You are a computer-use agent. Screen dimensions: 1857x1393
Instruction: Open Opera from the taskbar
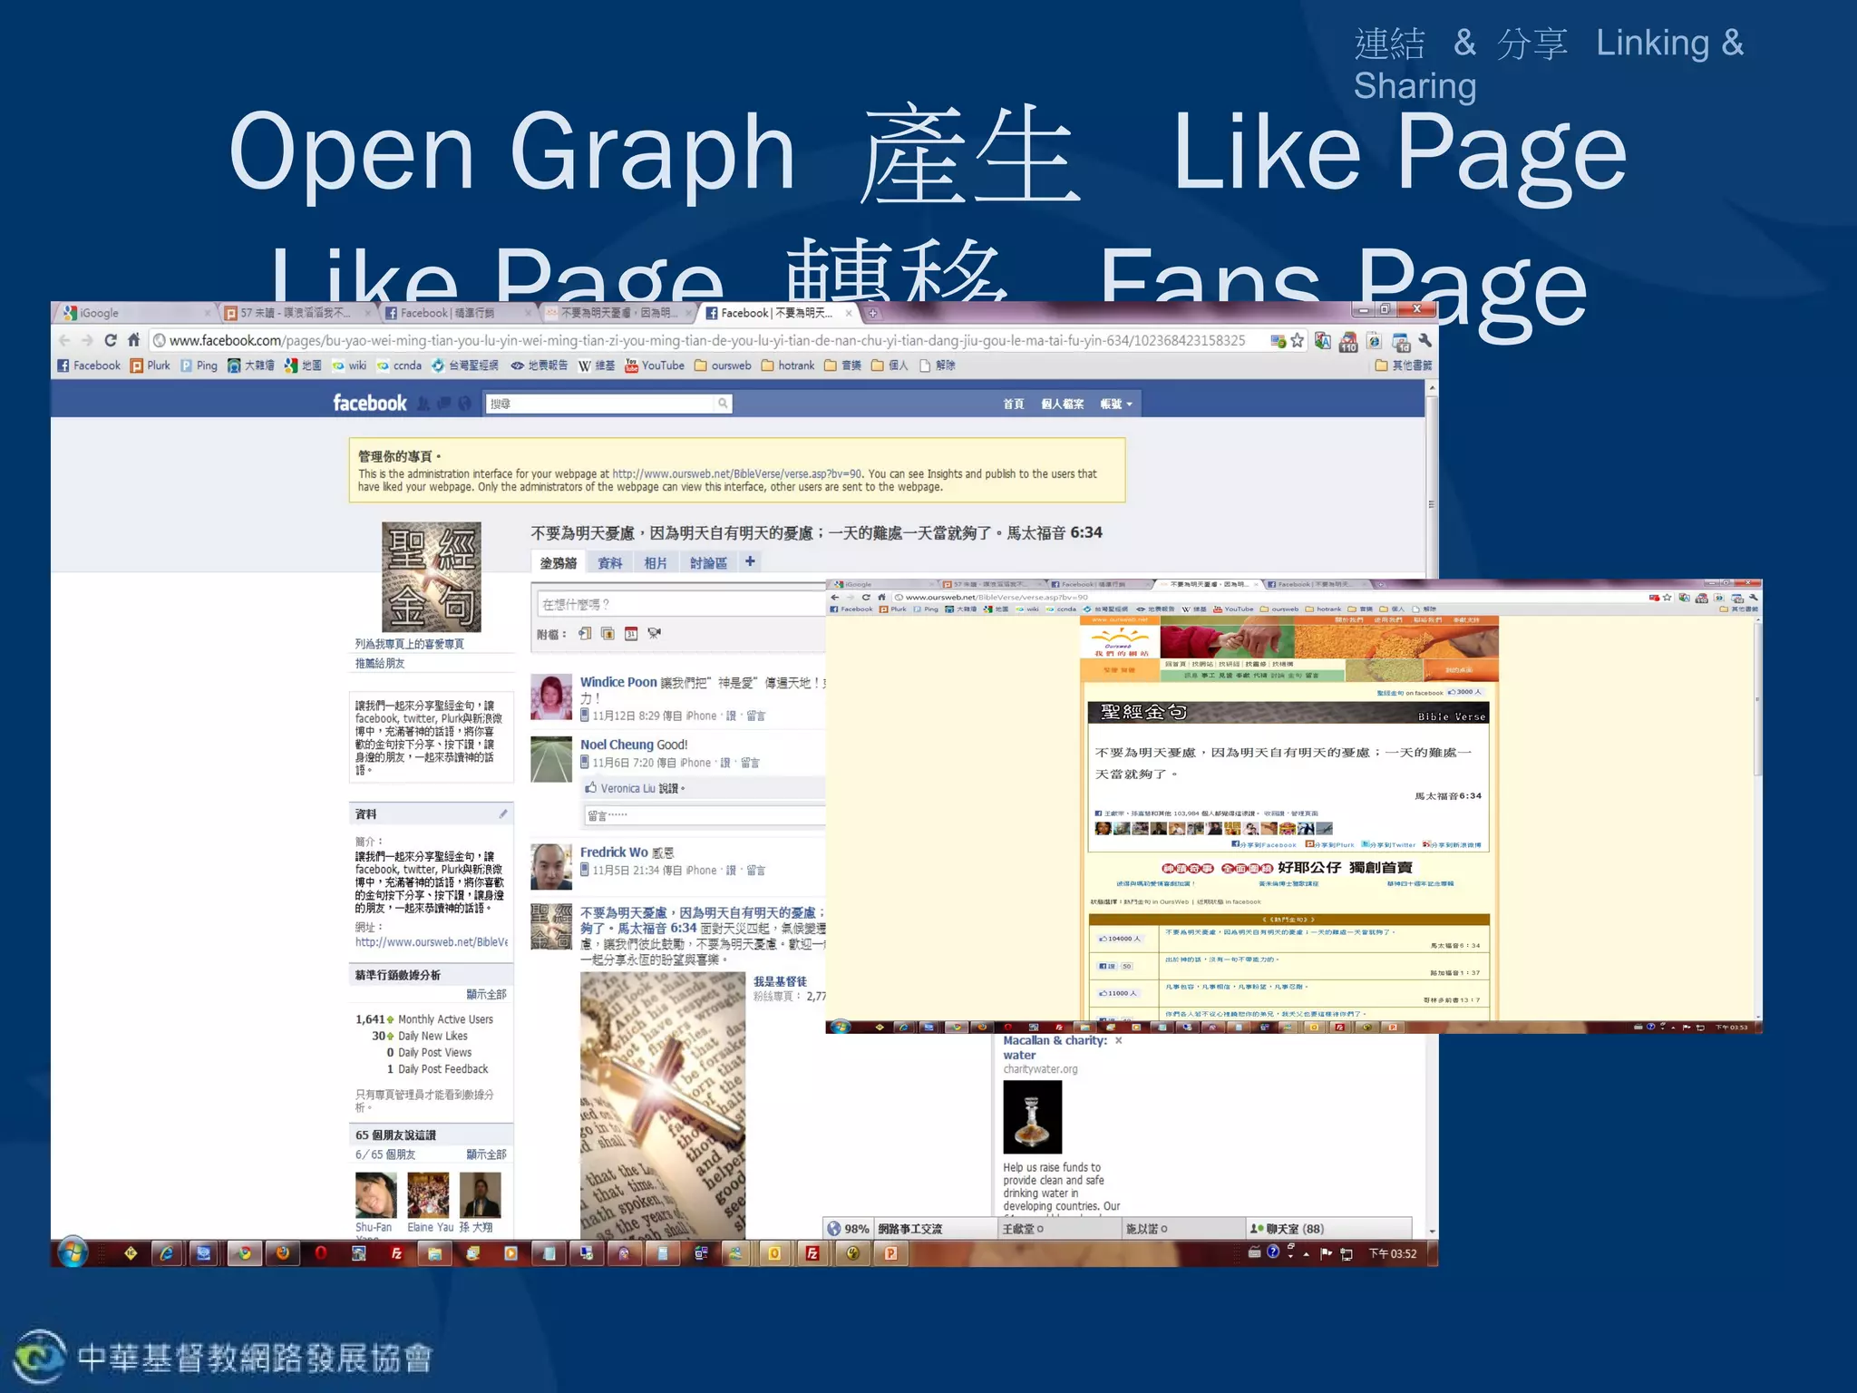(321, 1253)
